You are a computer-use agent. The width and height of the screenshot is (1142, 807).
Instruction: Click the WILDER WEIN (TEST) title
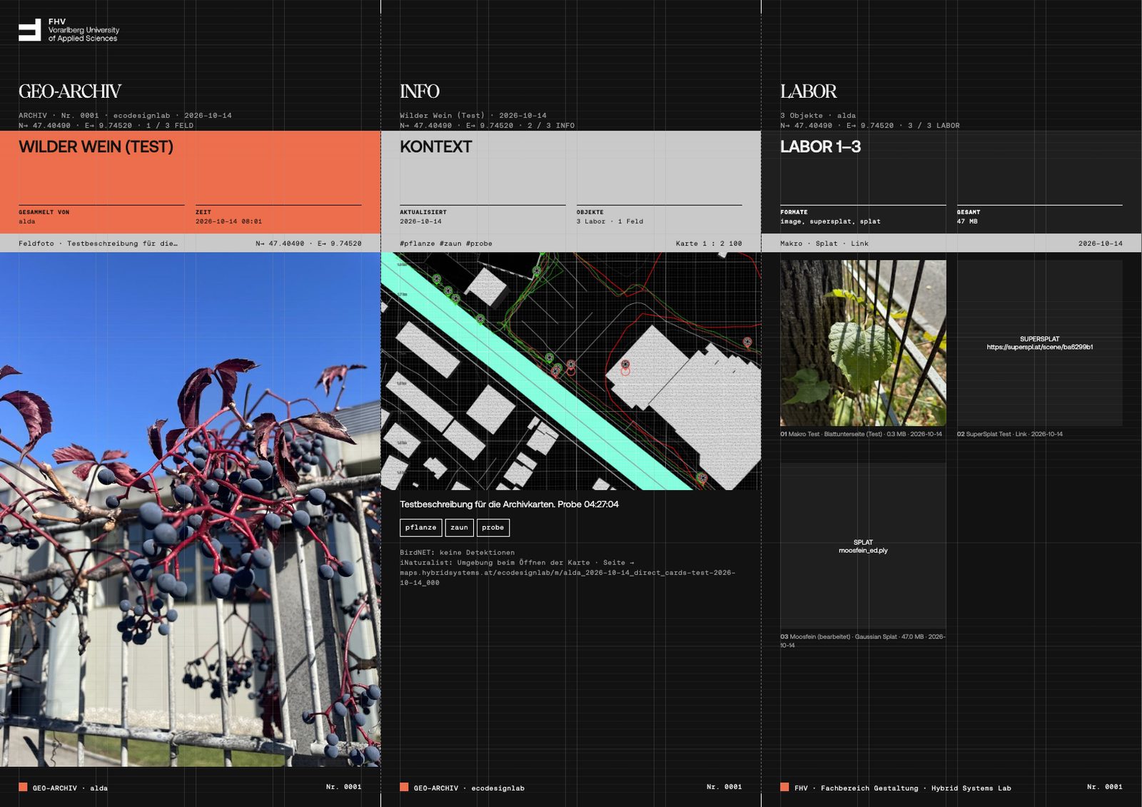click(96, 147)
